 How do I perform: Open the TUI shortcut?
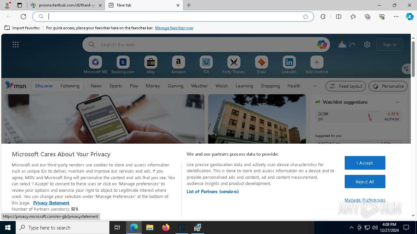click(x=206, y=65)
